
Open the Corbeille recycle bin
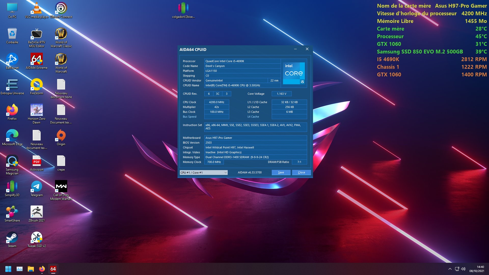[12, 36]
